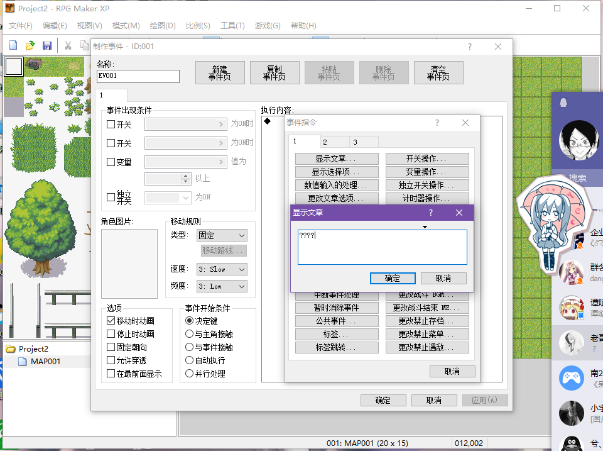
Task: Click the variable value spinner arrows
Action: (x=186, y=178)
